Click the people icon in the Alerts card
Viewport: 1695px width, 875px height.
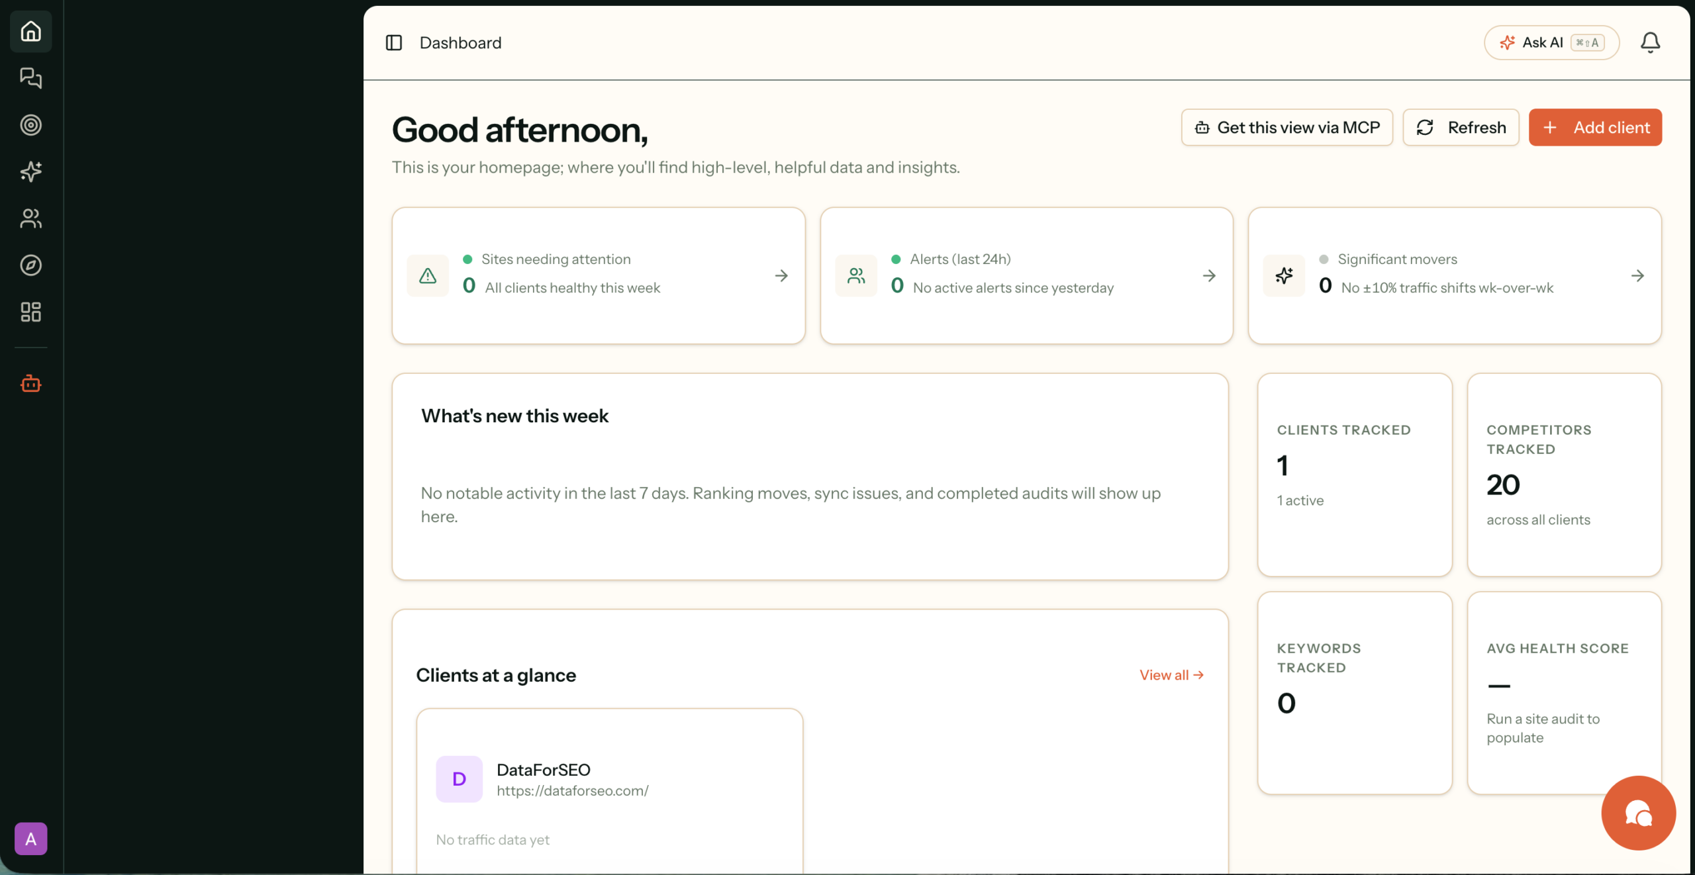pyautogui.click(x=856, y=276)
